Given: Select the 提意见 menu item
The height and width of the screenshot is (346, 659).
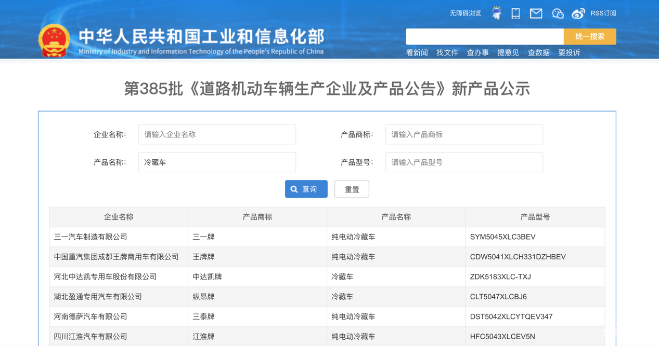Looking at the screenshot, I should click(x=508, y=52).
